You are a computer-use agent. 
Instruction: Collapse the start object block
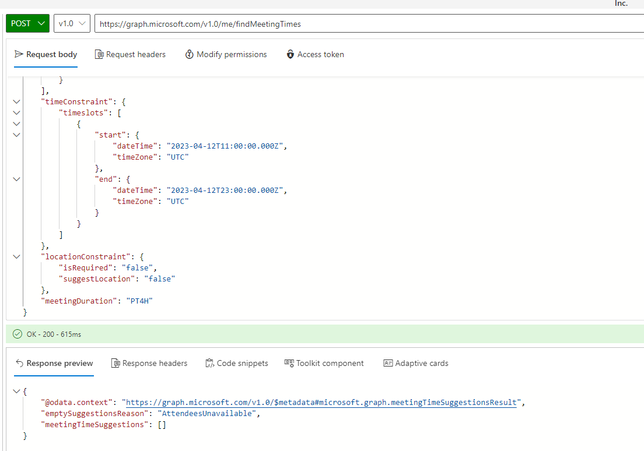coord(16,135)
